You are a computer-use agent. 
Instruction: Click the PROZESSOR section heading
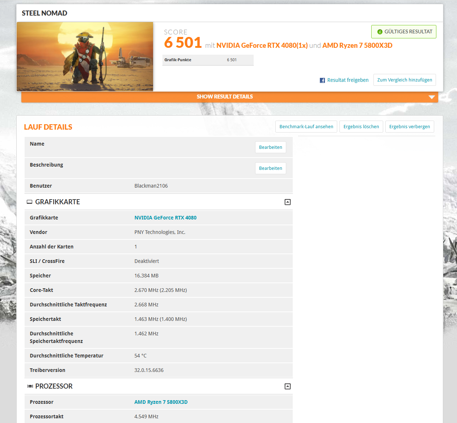pos(54,386)
